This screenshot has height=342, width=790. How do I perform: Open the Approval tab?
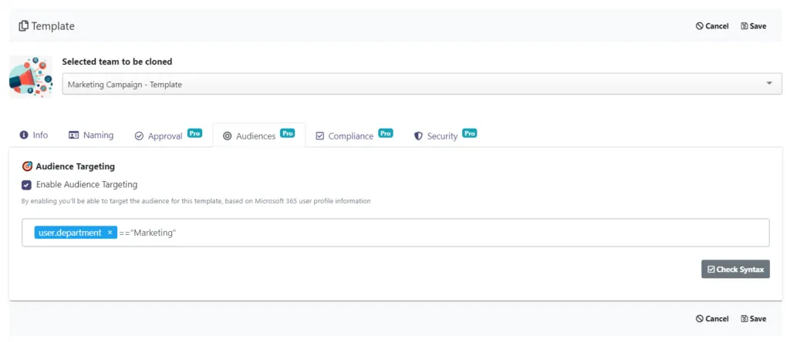[167, 136]
